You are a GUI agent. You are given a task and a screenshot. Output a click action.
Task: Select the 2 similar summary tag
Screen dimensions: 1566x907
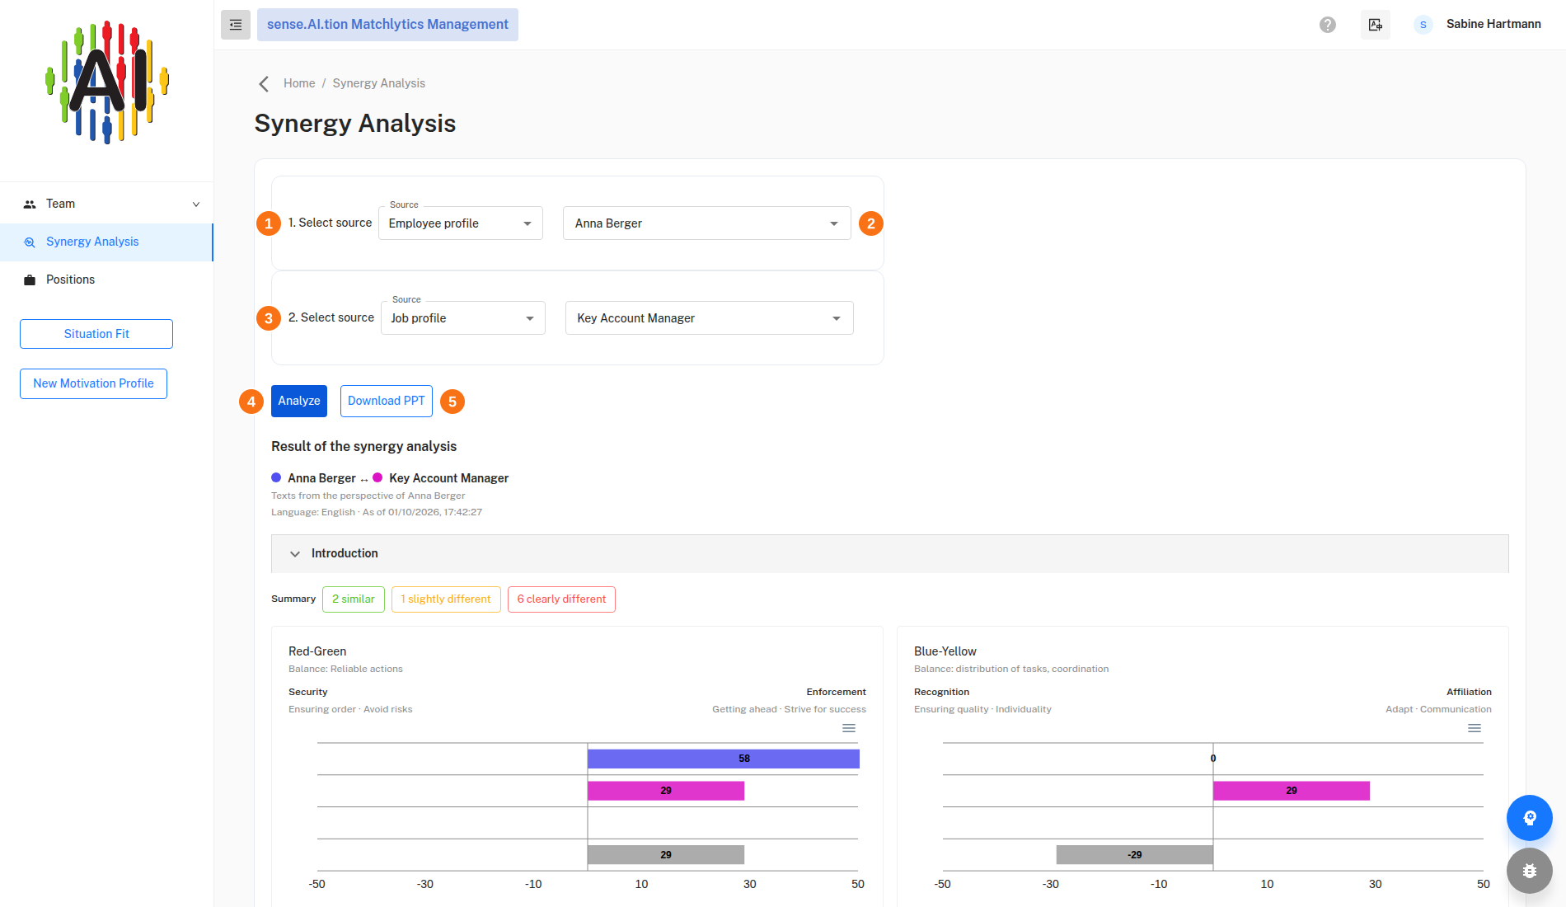354,599
